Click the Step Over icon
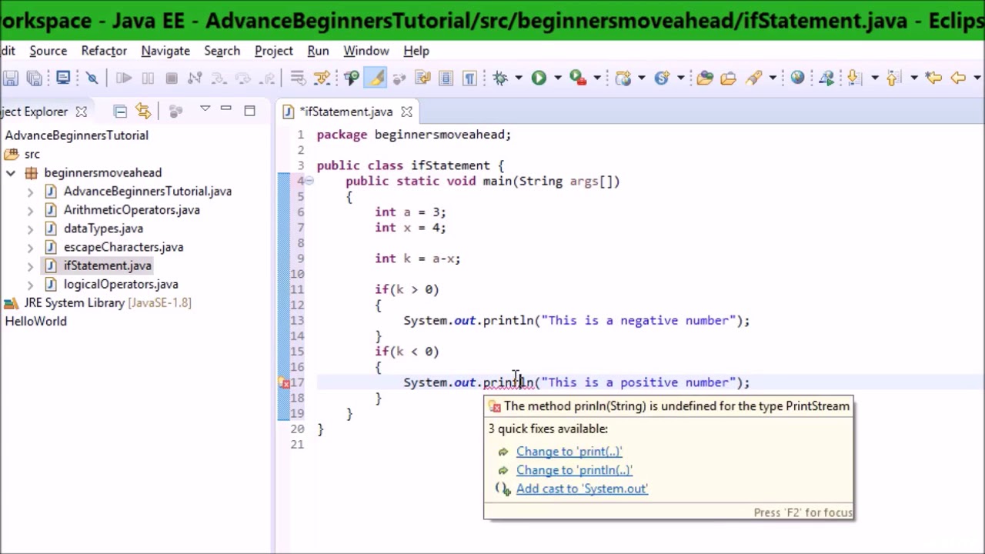985x554 pixels. 243,78
